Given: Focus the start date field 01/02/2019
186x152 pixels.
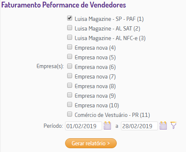Looking at the screenshot, I should 83,126.
